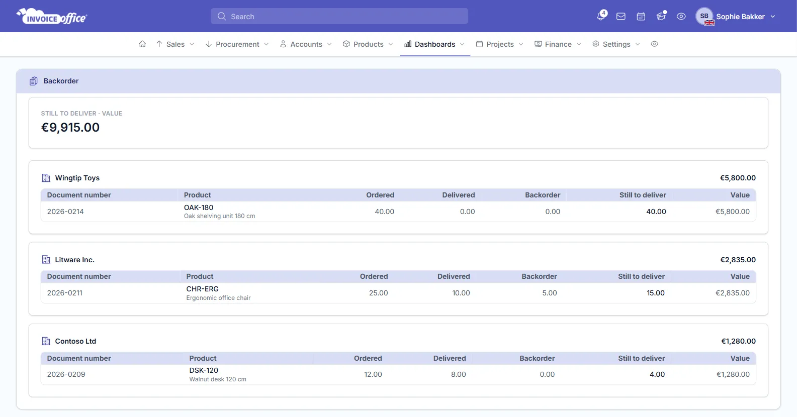
Task: Open the mail envelope icon
Action: [x=621, y=17]
